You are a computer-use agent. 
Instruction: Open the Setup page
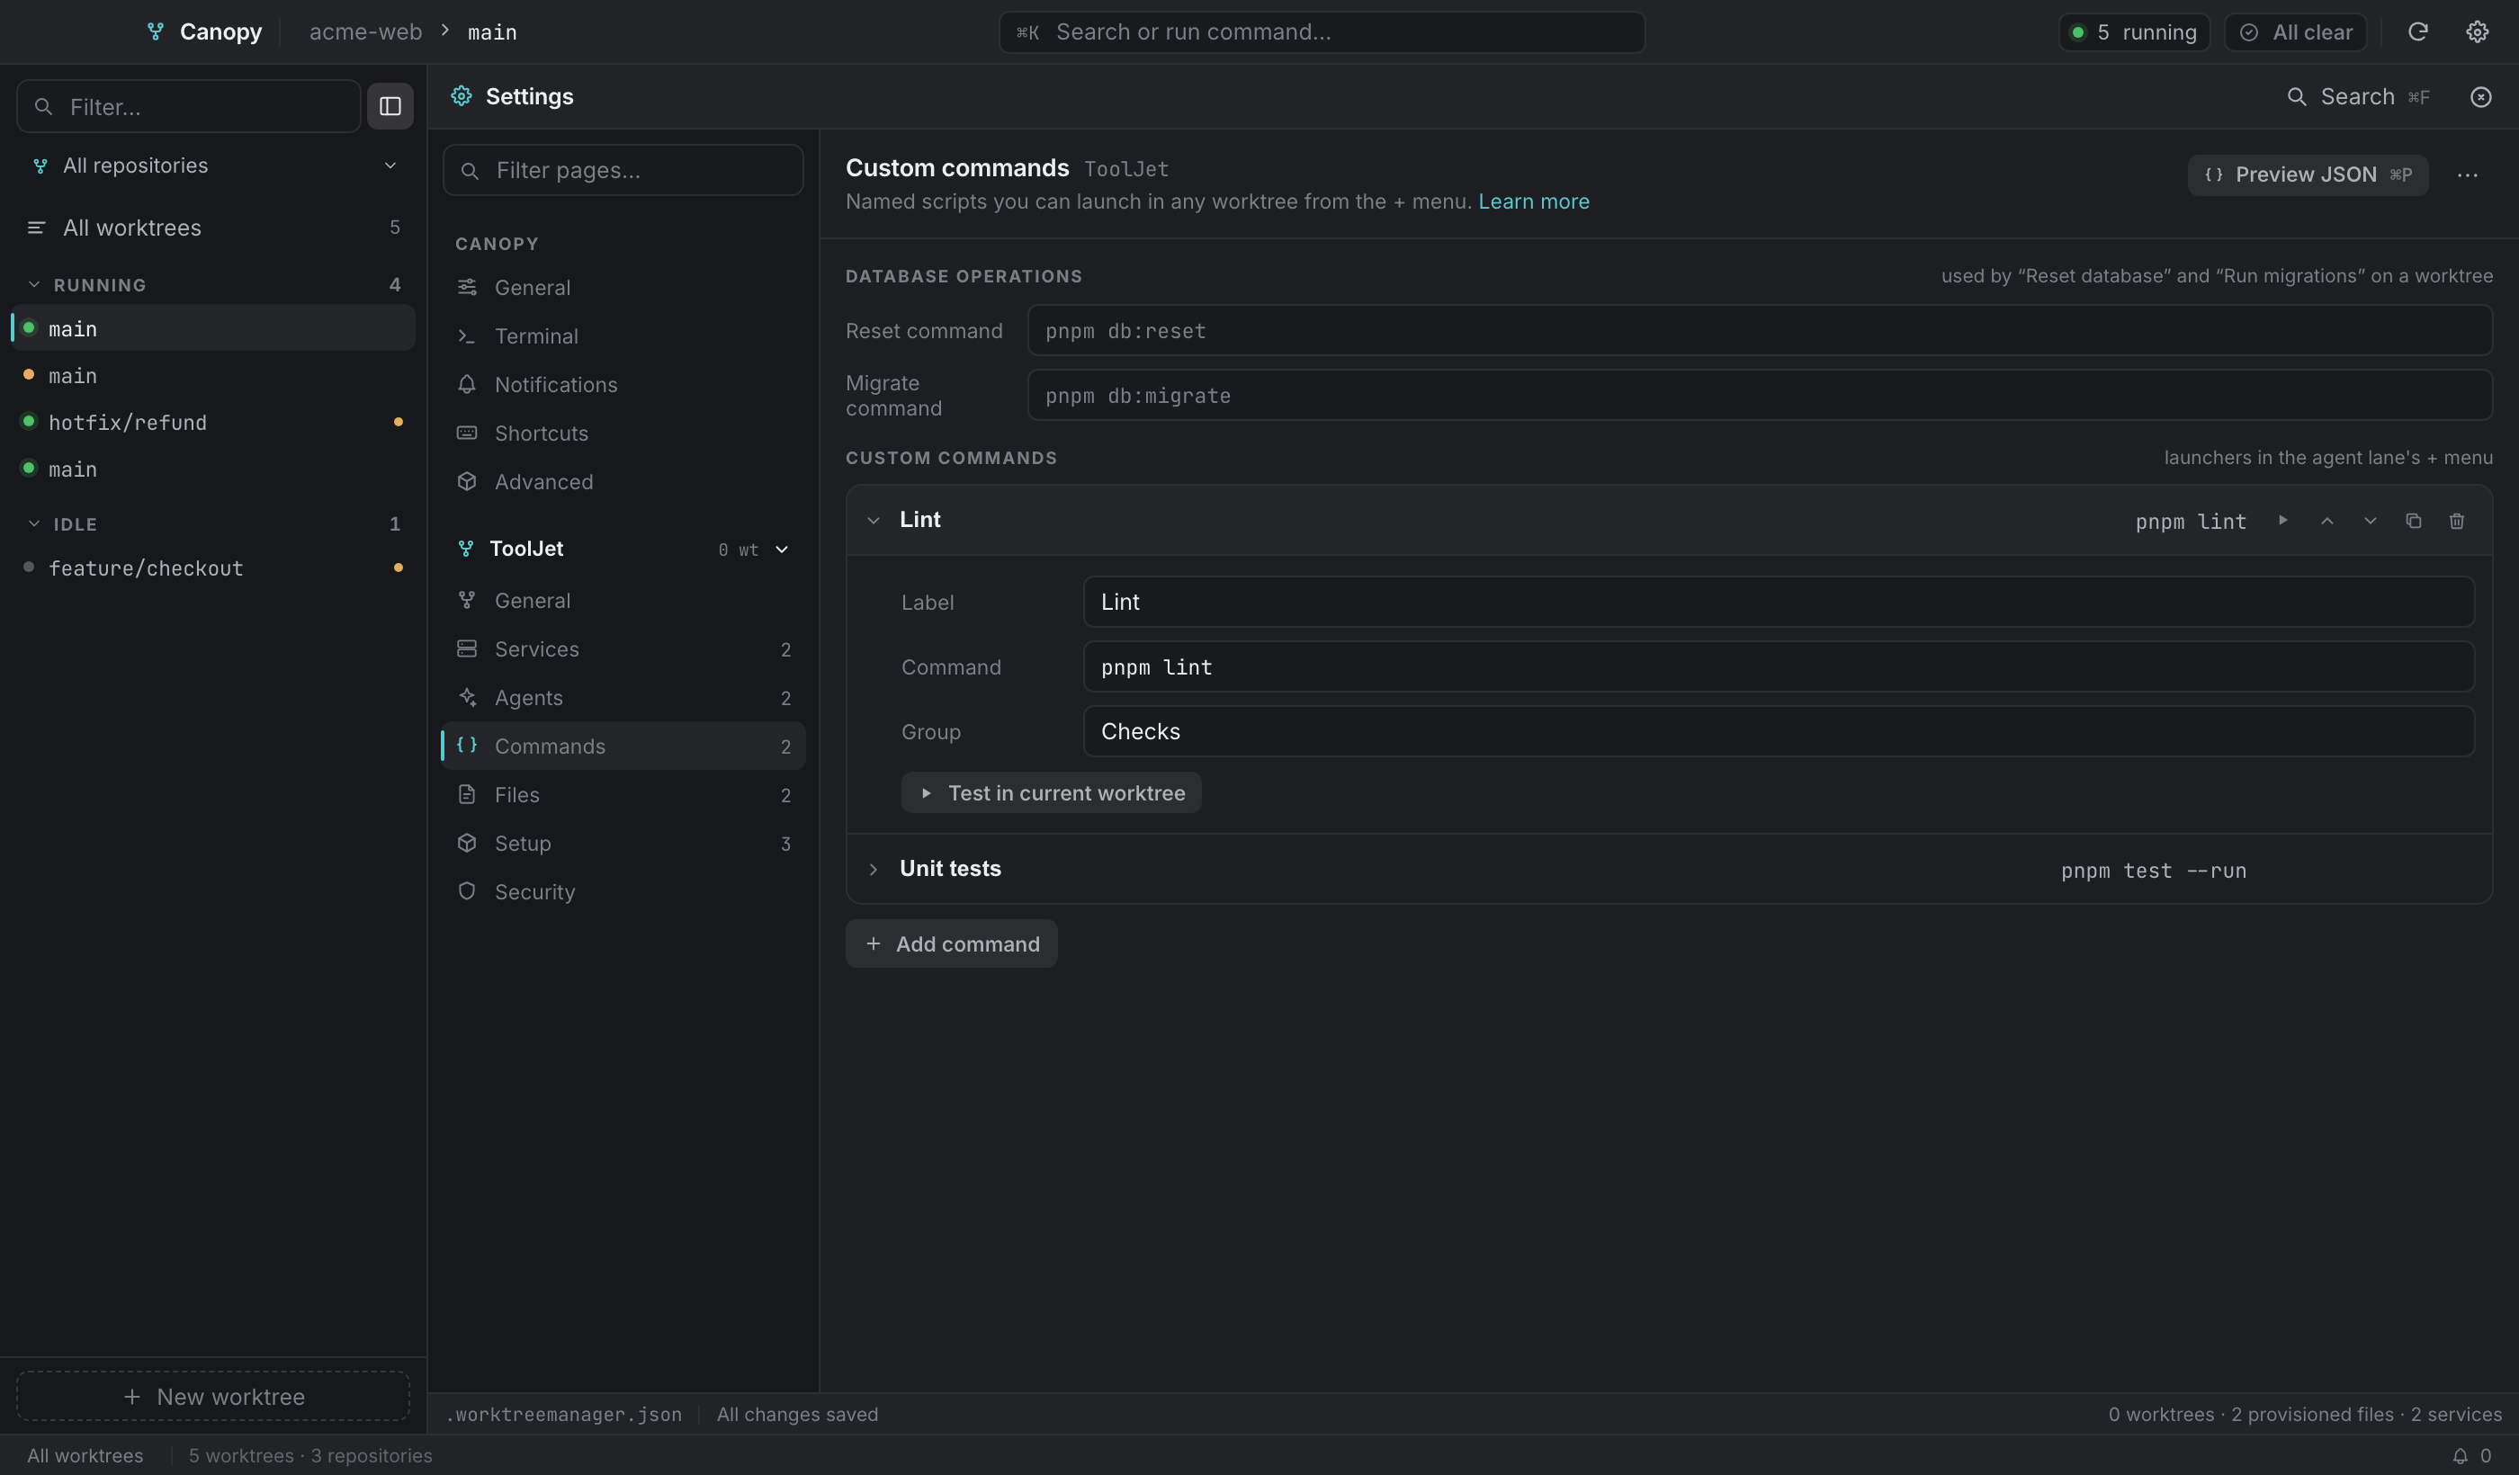(623, 844)
